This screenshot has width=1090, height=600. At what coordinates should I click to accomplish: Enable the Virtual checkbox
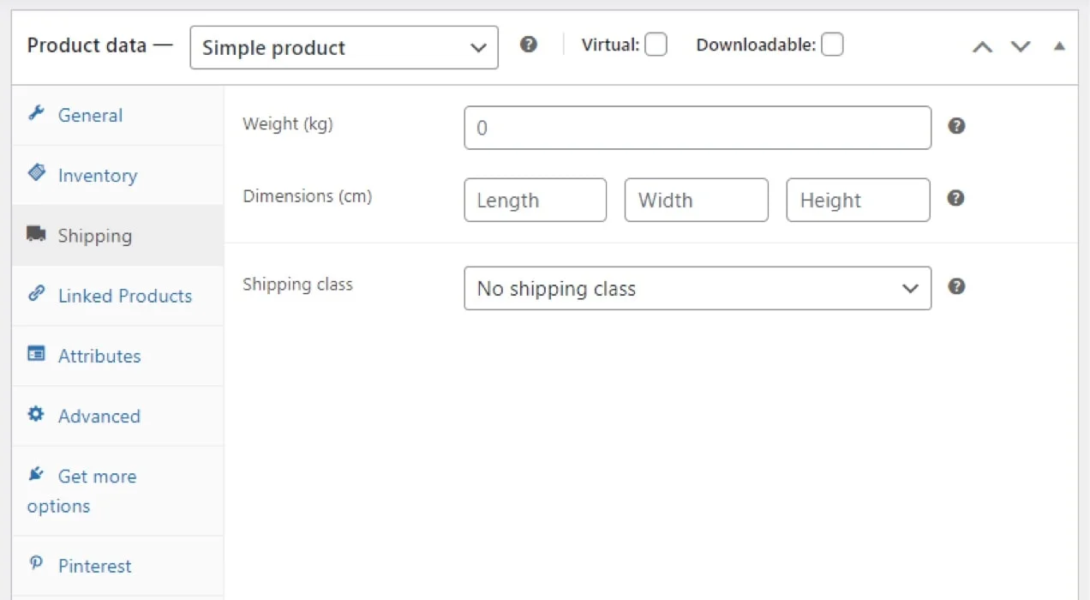656,44
